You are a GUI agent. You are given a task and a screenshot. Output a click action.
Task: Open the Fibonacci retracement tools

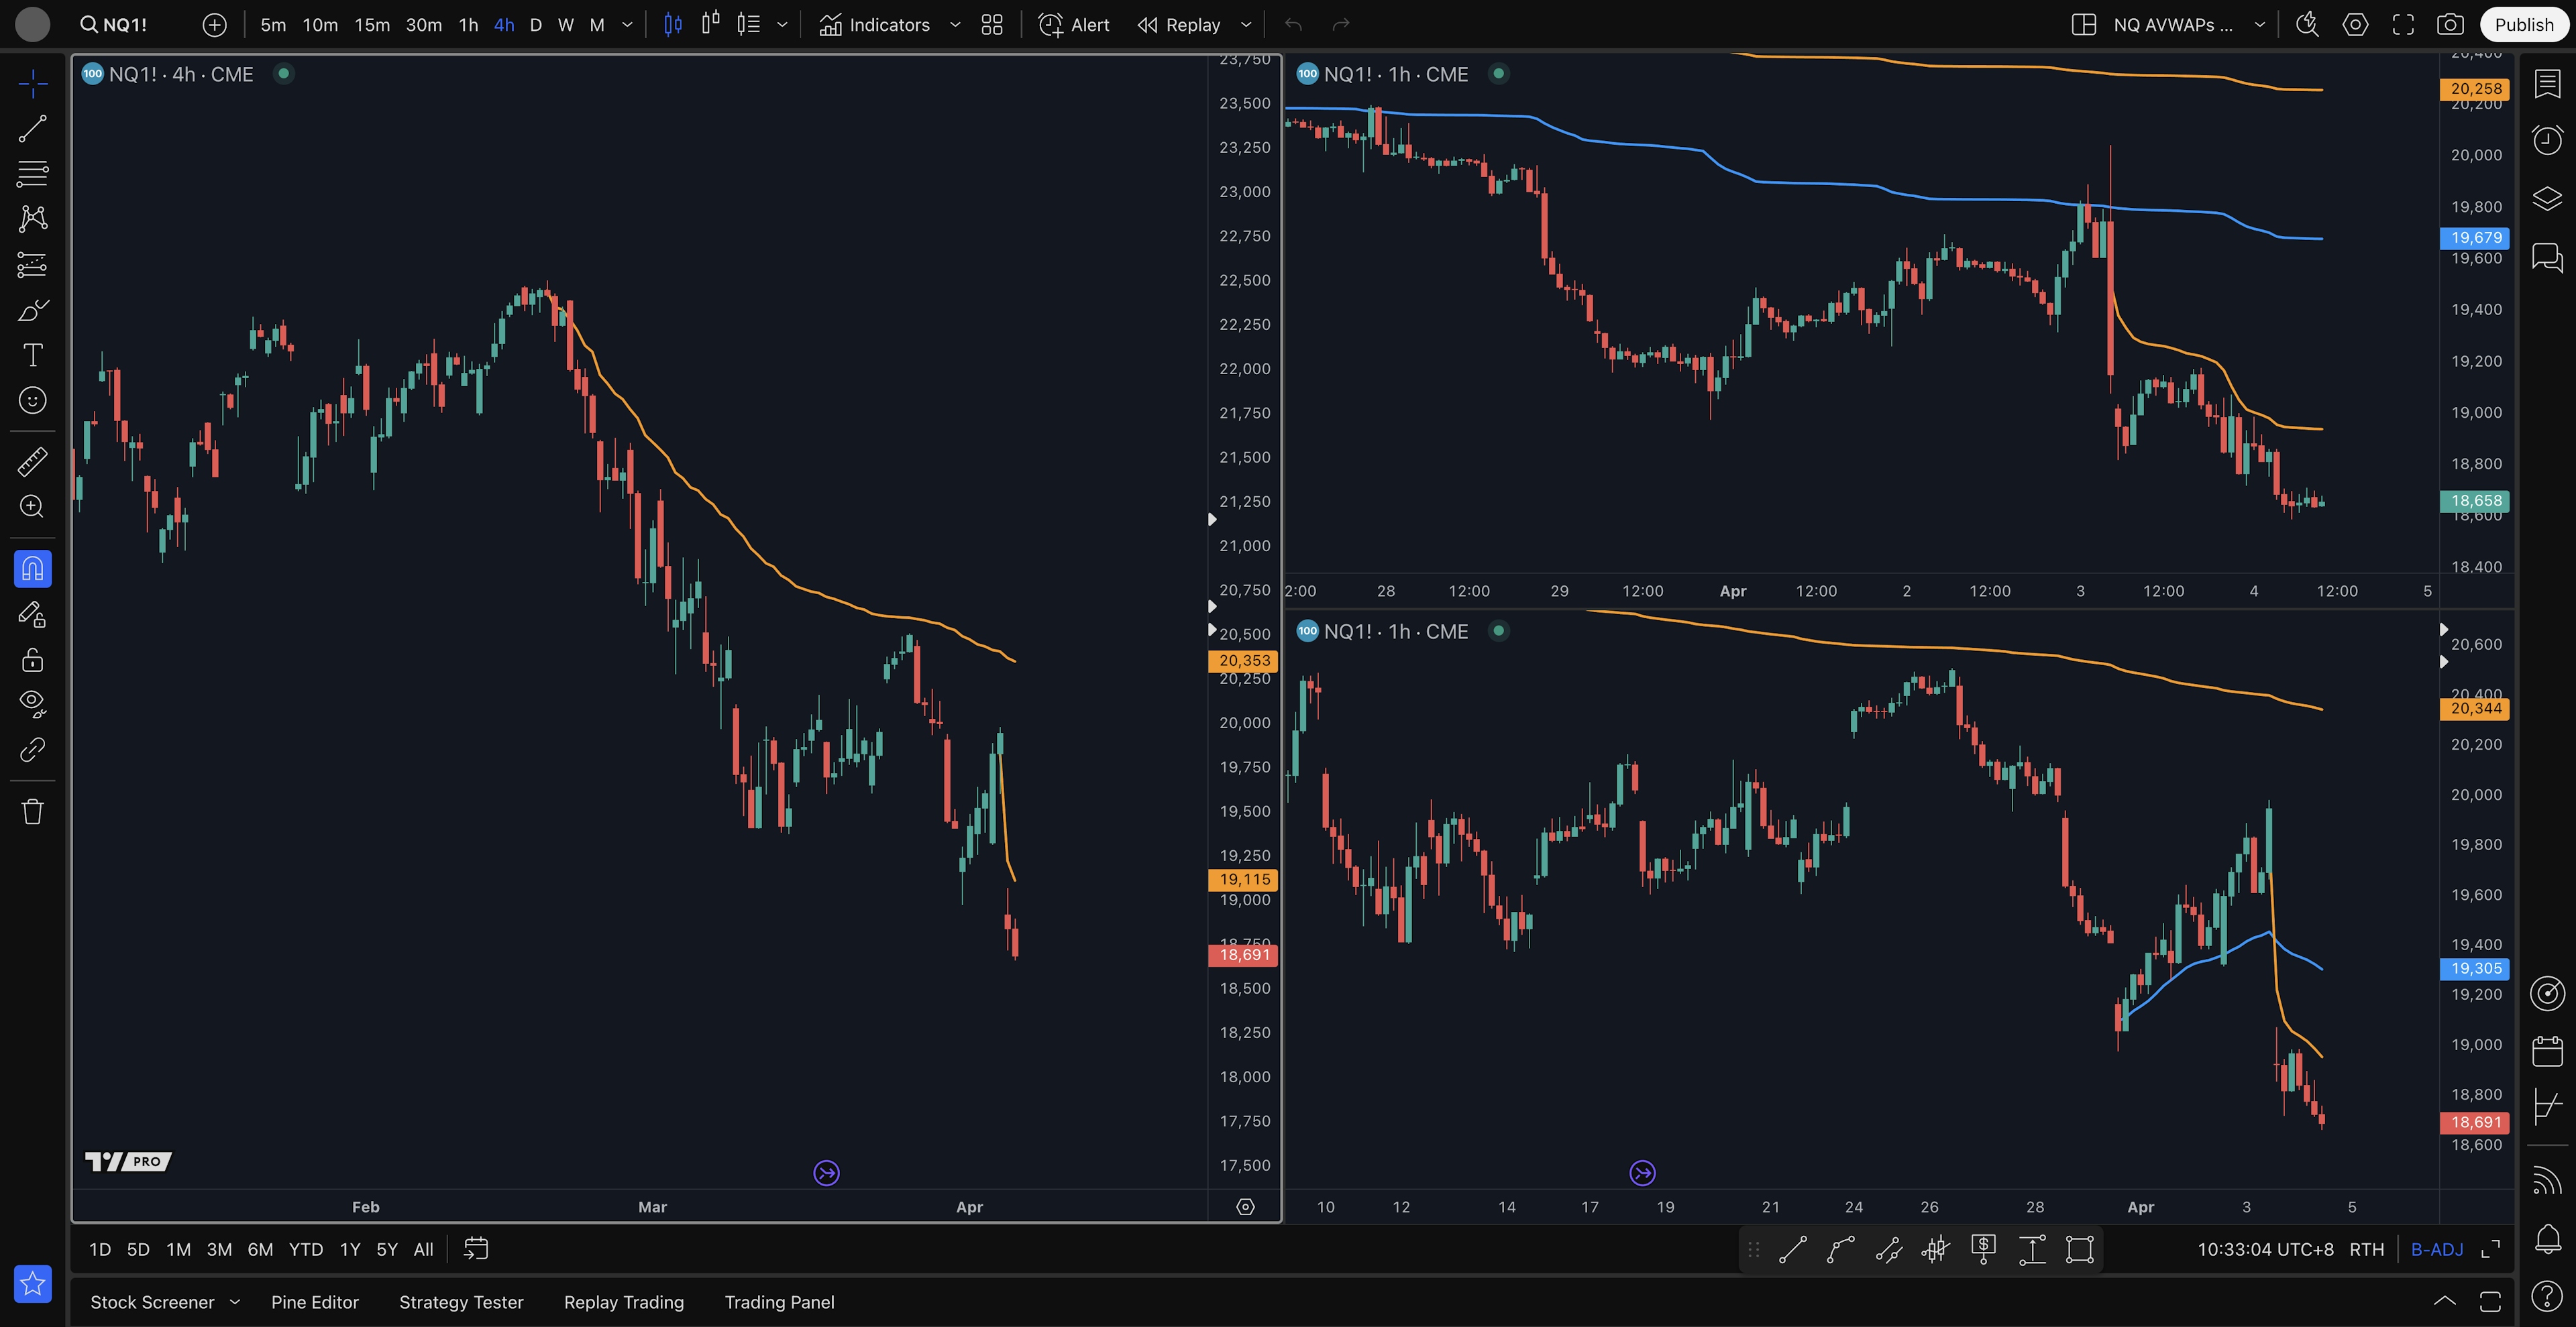(x=32, y=173)
